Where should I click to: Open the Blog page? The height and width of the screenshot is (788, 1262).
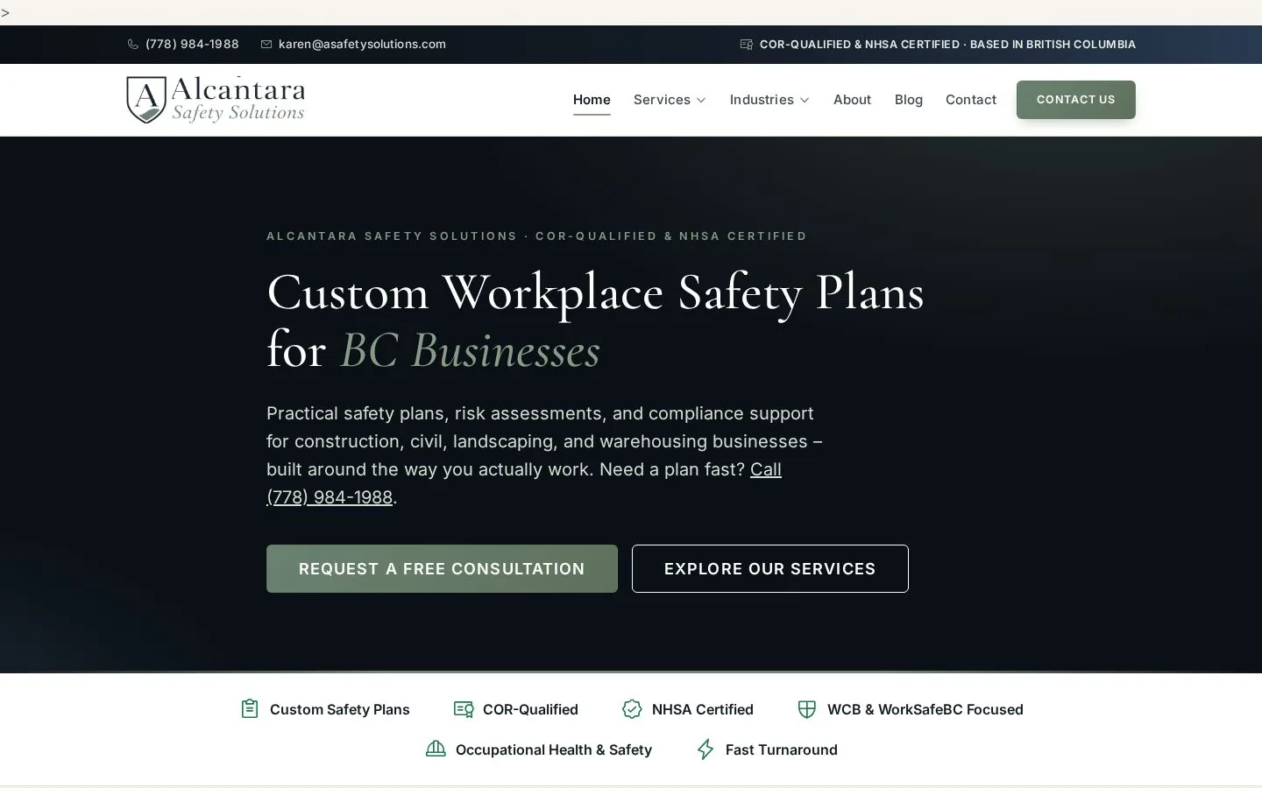click(909, 100)
